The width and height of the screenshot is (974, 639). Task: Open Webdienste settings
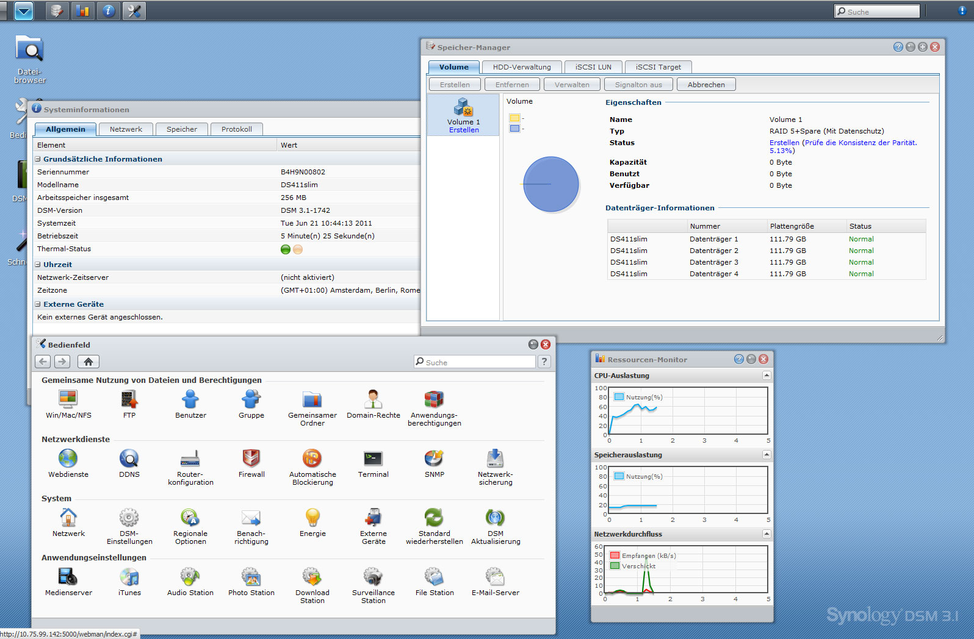(x=68, y=463)
